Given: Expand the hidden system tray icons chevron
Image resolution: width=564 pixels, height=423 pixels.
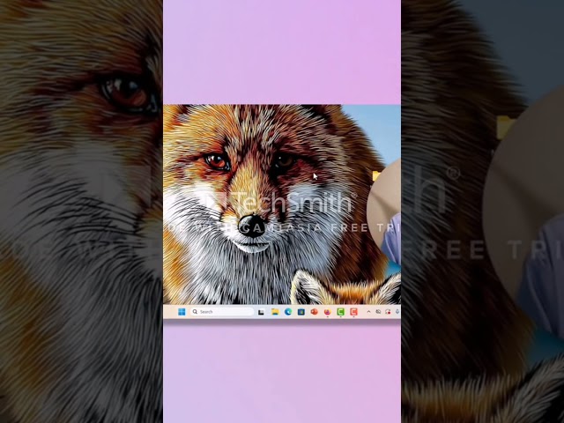Looking at the screenshot, I should coord(368,312).
